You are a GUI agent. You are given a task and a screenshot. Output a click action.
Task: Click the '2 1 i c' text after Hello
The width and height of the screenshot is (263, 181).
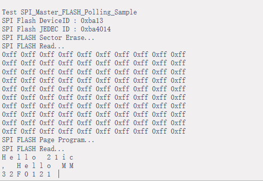(x=60, y=157)
